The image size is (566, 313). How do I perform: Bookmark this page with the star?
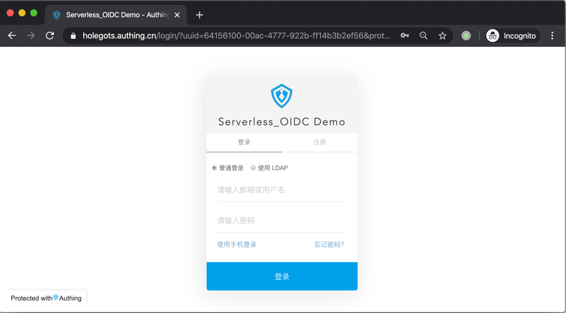coord(443,35)
